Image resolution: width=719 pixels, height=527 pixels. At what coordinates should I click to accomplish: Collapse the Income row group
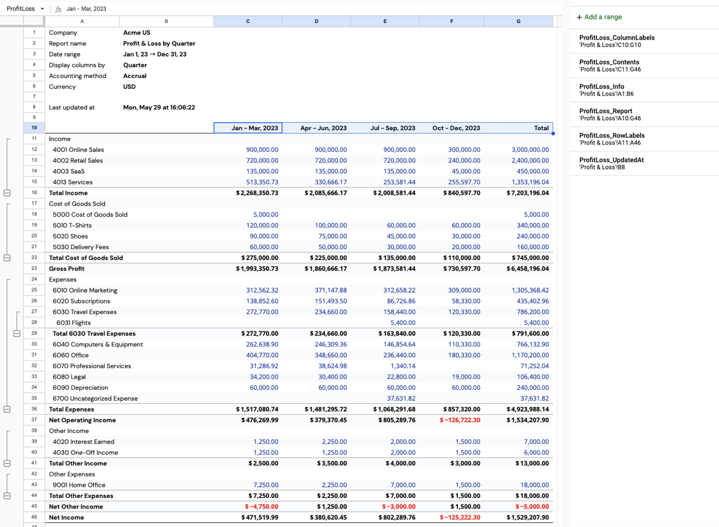[x=7, y=193]
